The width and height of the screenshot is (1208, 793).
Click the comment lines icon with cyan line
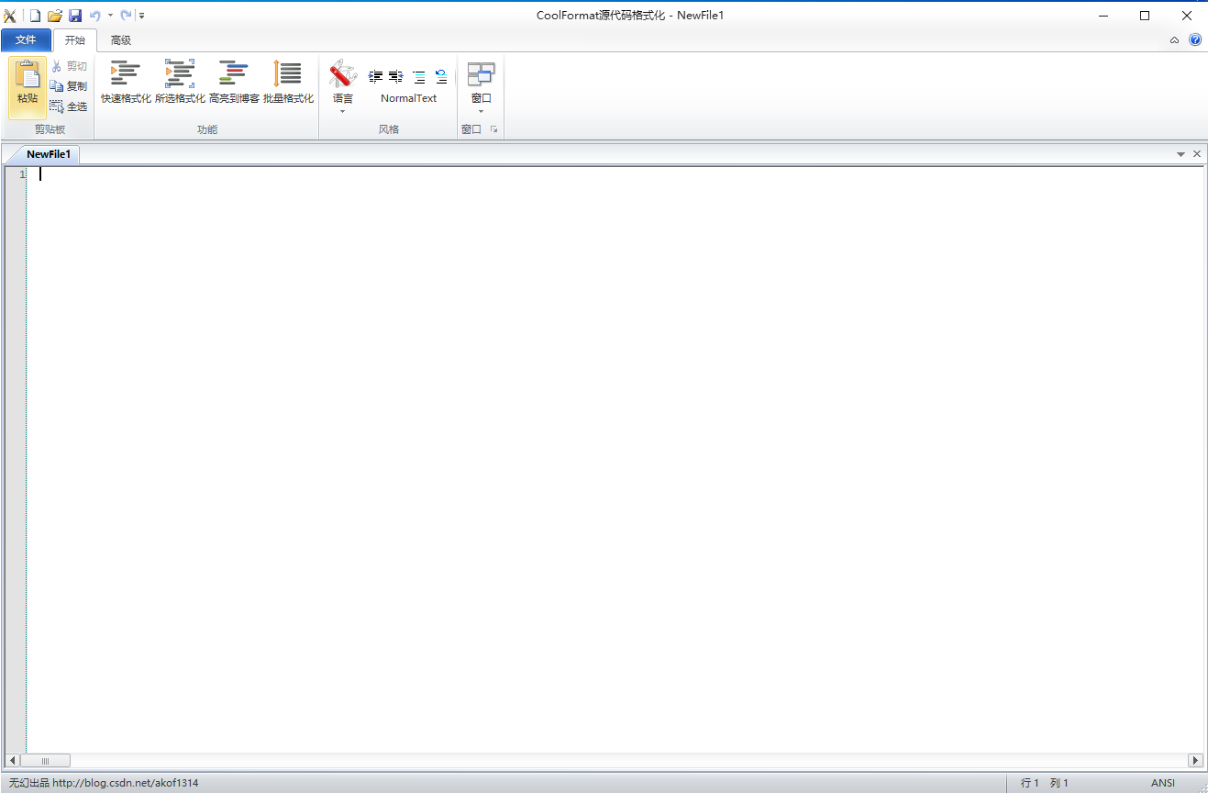point(419,76)
